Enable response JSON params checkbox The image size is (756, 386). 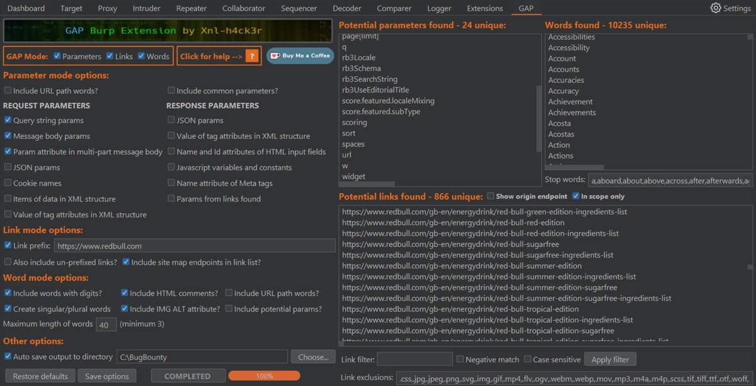pyautogui.click(x=171, y=120)
